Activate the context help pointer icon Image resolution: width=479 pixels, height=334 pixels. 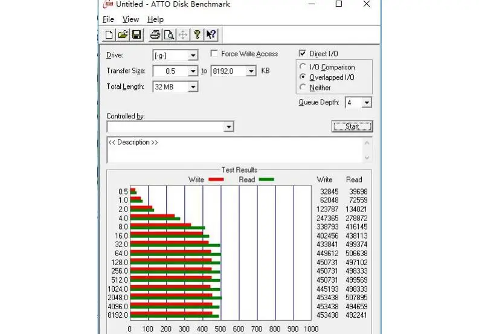pyautogui.click(x=211, y=34)
